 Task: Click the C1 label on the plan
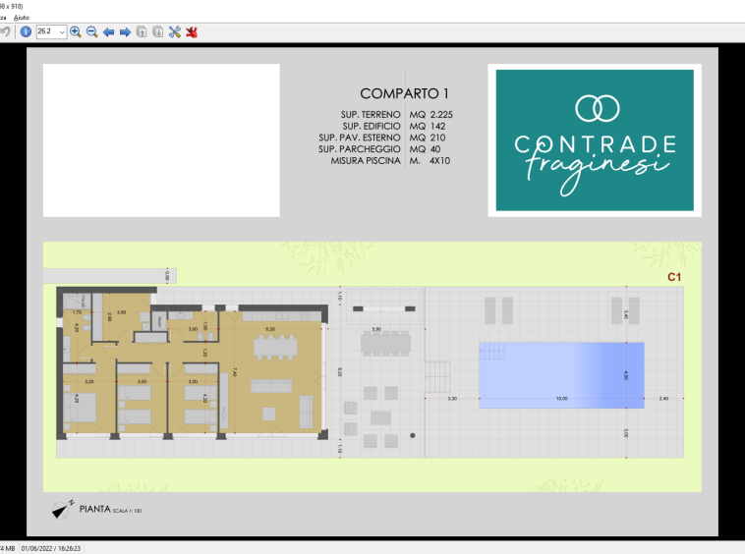[674, 277]
